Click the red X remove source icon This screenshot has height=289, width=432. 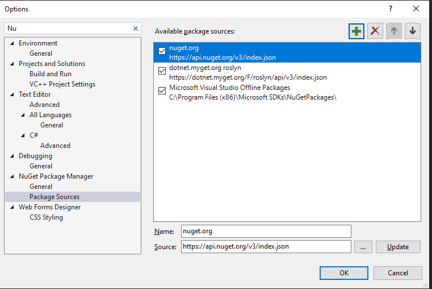point(375,31)
